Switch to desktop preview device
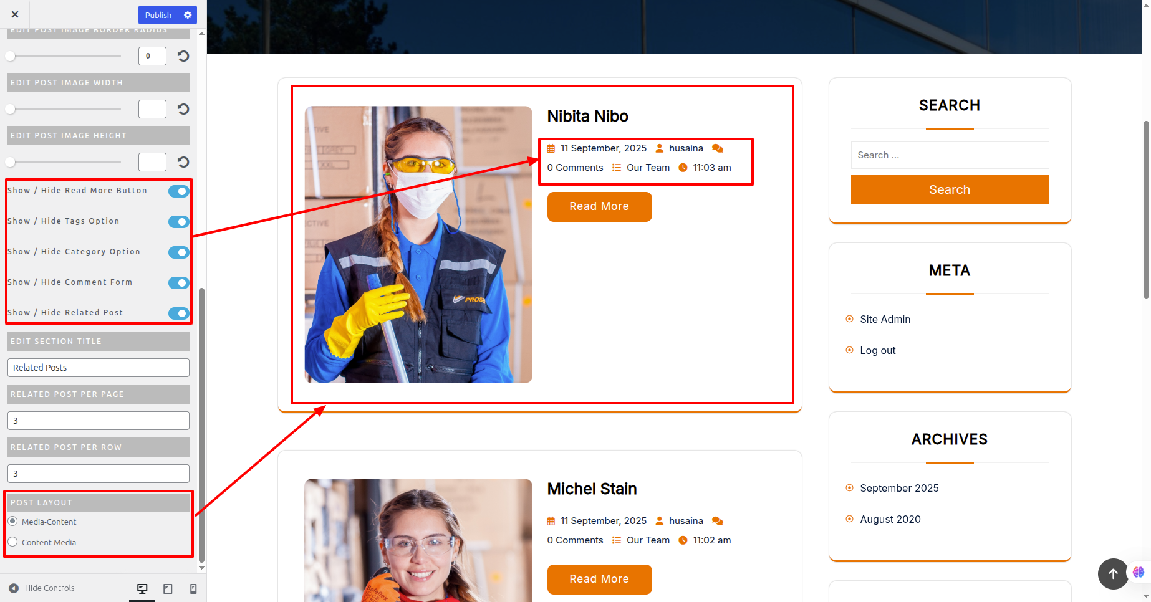Screen dimensions: 1151x602 pyautogui.click(x=142, y=588)
